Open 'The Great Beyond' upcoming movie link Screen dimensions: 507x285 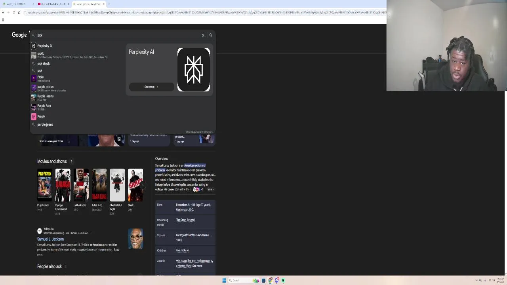(185, 220)
